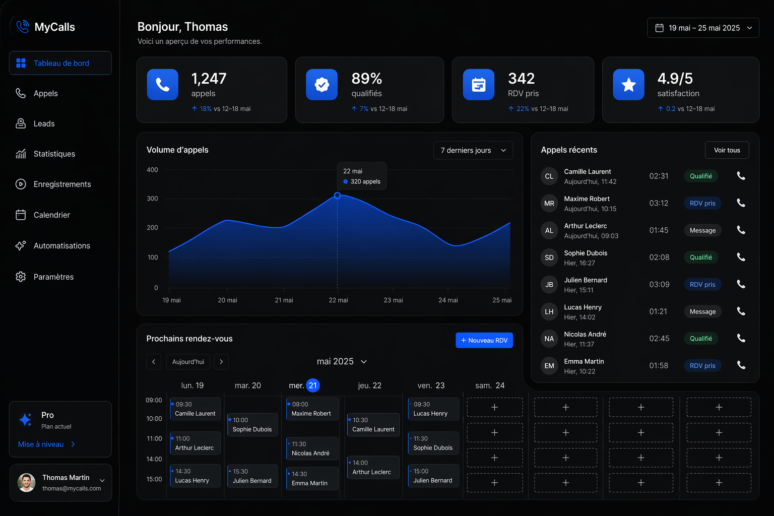Click the badge check icon on qualifiés card
This screenshot has width=774, height=516.
[x=321, y=85]
